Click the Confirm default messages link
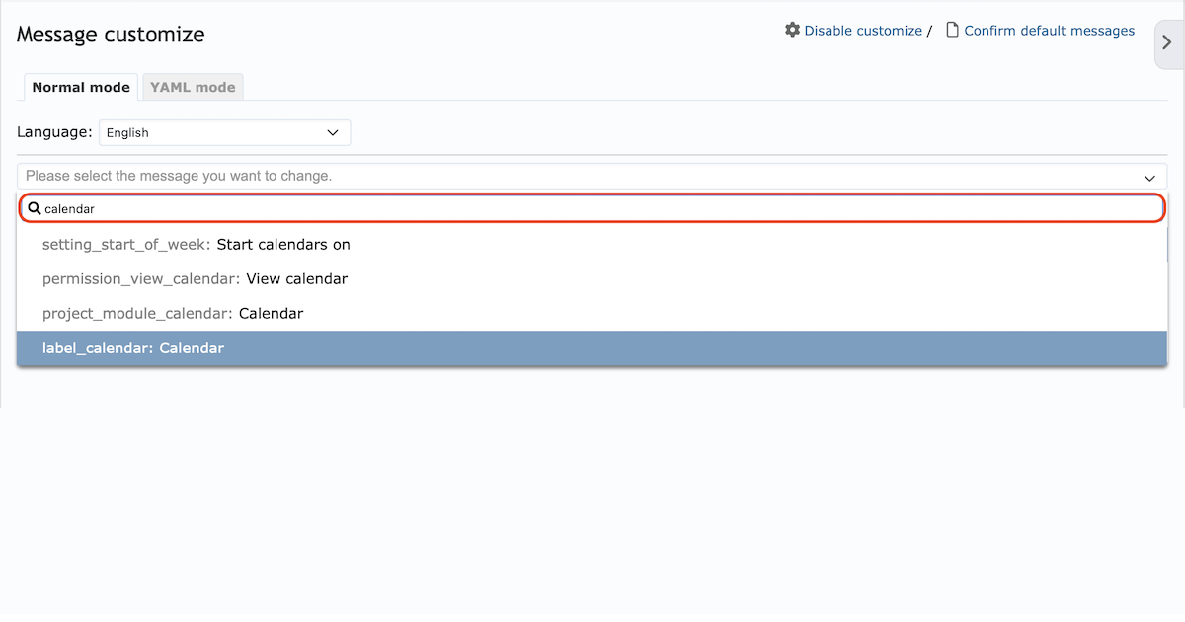This screenshot has height=622, width=1185. coord(1049,30)
